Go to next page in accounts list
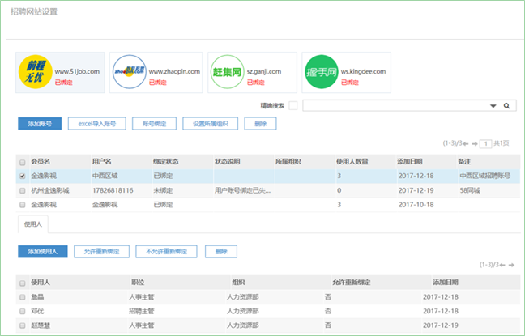 (475, 143)
